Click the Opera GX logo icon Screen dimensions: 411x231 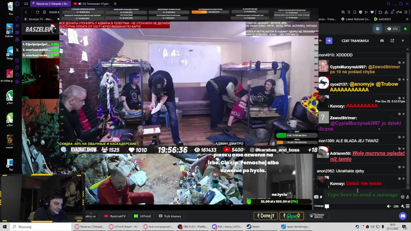(x=17, y=4)
